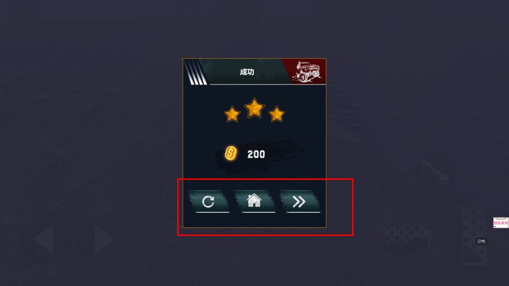Click the white diagonal stripes in the header
The image size is (509, 286).
(x=196, y=72)
